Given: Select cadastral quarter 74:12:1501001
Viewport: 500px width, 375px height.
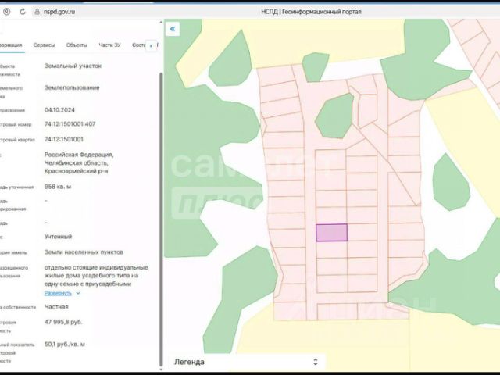Looking at the screenshot, I should pyautogui.click(x=64, y=139).
